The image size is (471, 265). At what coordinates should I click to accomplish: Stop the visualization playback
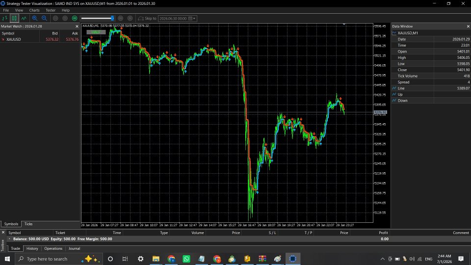click(65, 18)
